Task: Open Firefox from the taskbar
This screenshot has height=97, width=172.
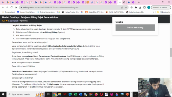Action: 96,94
